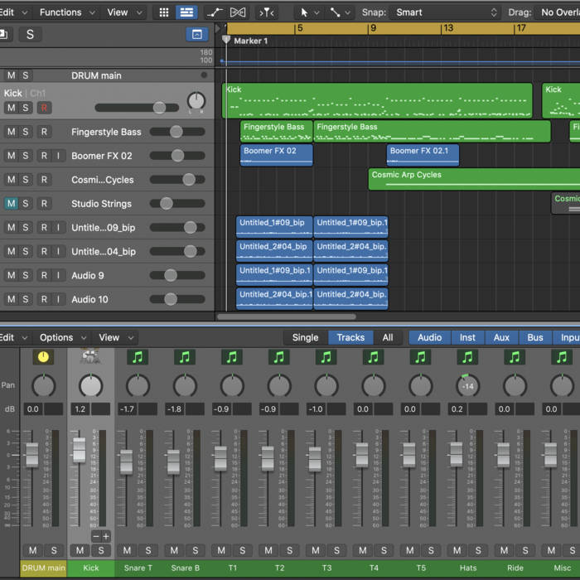Toggle the automation curve button in toolbar
Viewport: 580px width, 580px height.
[215, 12]
